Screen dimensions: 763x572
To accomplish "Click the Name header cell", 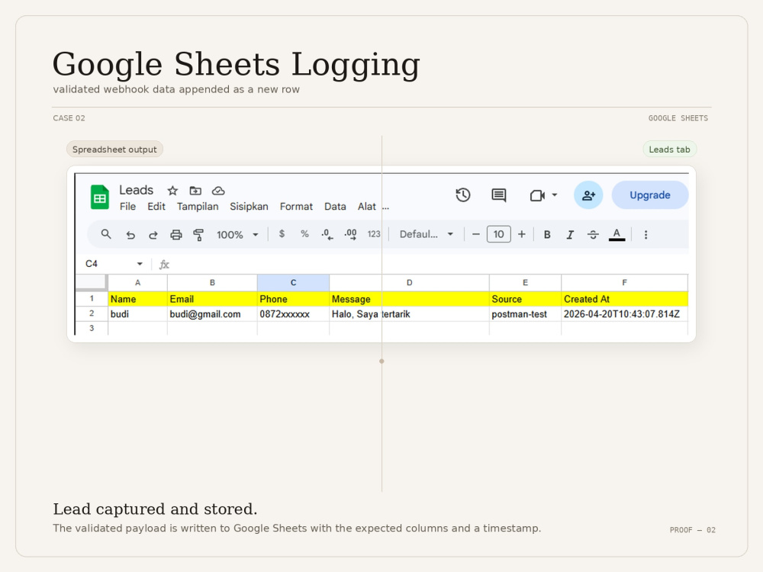I will pos(137,299).
